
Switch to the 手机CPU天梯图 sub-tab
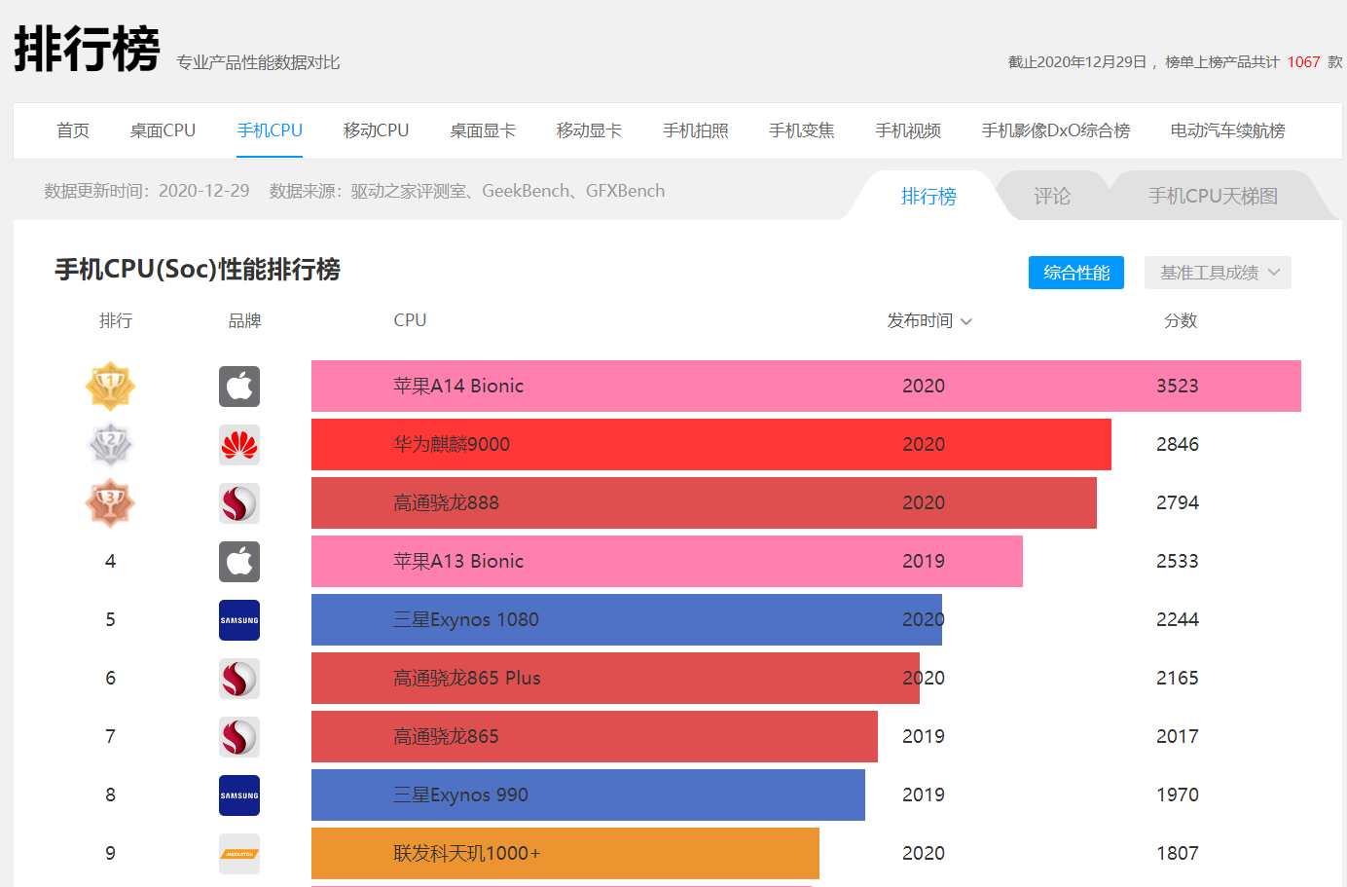tap(1213, 196)
